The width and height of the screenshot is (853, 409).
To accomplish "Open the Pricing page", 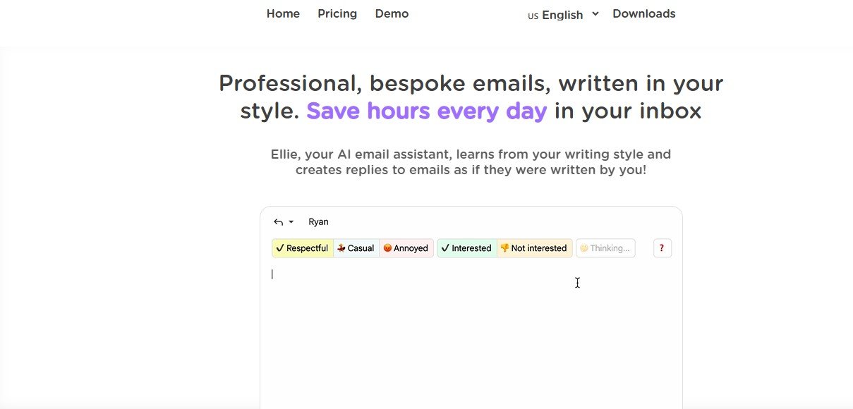I will 337,13.
